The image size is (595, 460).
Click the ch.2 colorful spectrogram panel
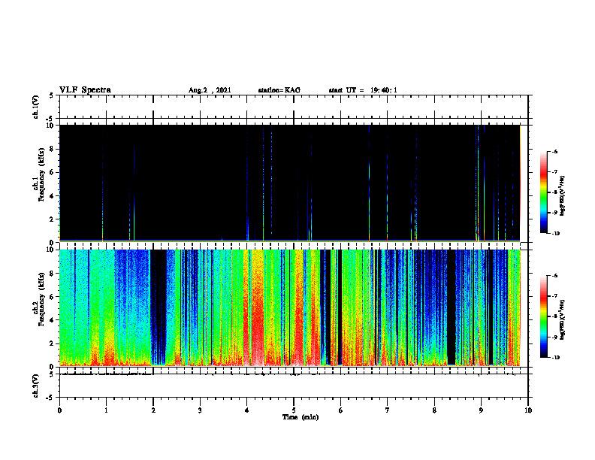coord(290,308)
